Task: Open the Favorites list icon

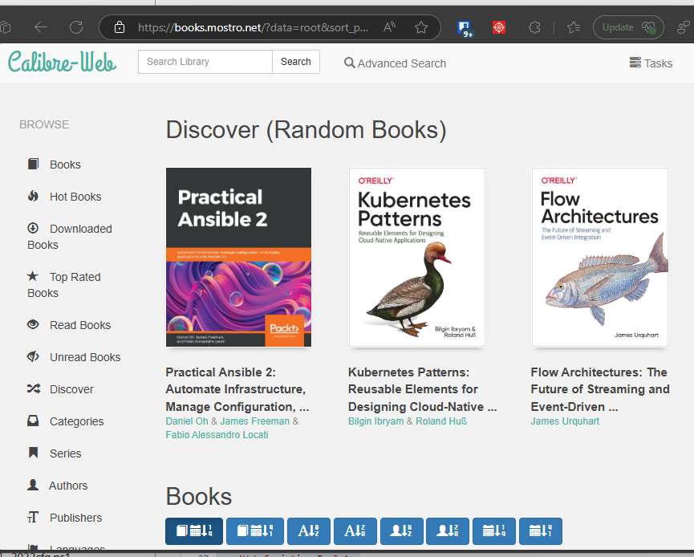Action: tap(574, 27)
